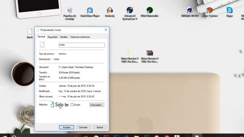This screenshot has height=137, width=244.
Task: Select the Audacity desktop shortcut
Action: pyautogui.click(x=110, y=12)
